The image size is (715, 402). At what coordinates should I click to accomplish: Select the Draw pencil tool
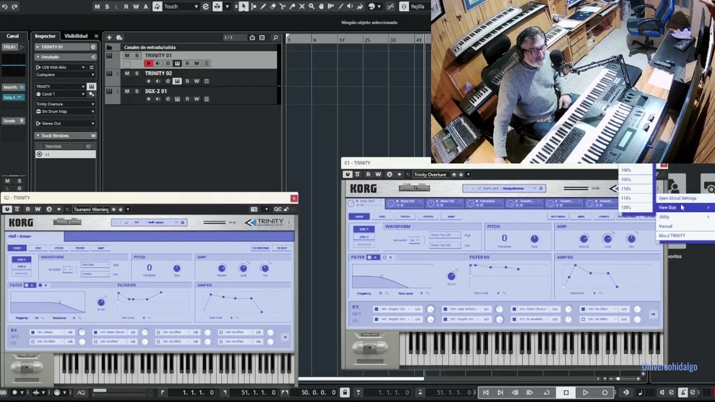(x=263, y=6)
